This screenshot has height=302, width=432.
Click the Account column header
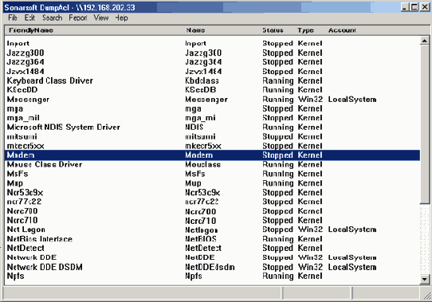click(342, 30)
